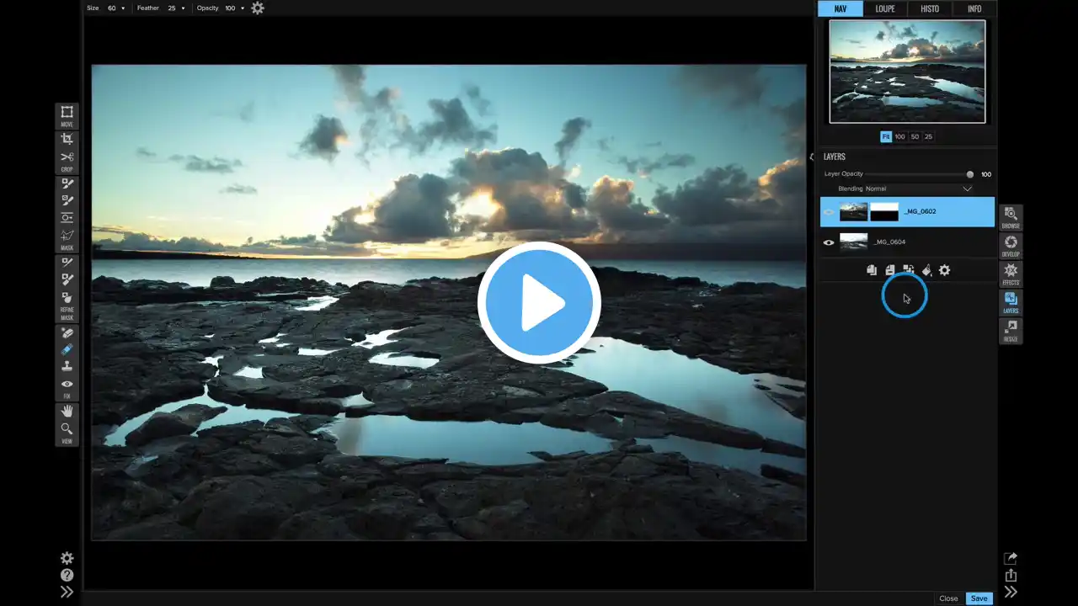Screen dimensions: 1078x606
Task: Select the blue Retouch Brush tool
Action: click(x=67, y=349)
